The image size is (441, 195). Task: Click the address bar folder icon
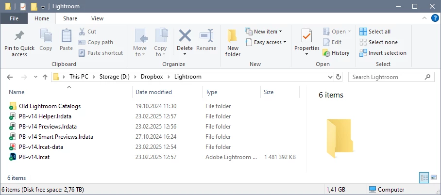pyautogui.click(x=56, y=77)
